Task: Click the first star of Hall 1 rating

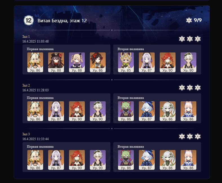Action: (x=182, y=39)
